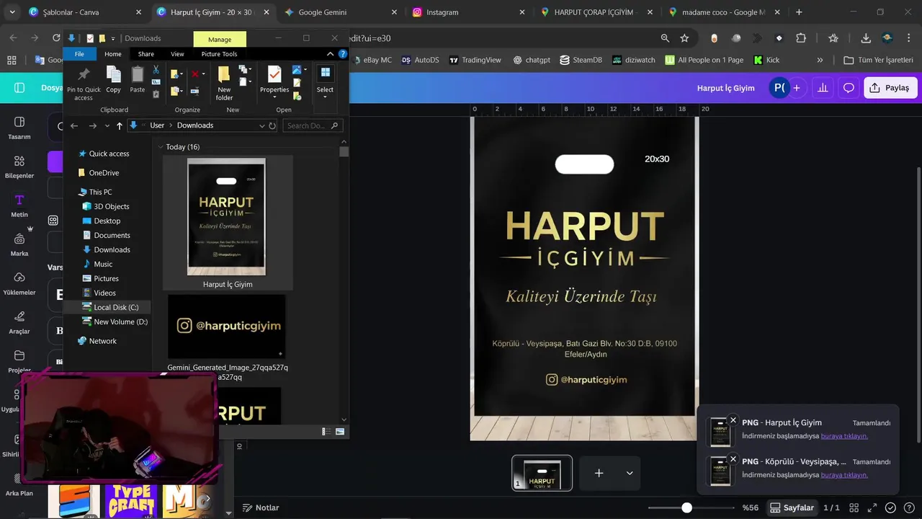Open Canva grid view icon in footer
Image resolution: width=922 pixels, height=519 pixels.
(x=855, y=507)
